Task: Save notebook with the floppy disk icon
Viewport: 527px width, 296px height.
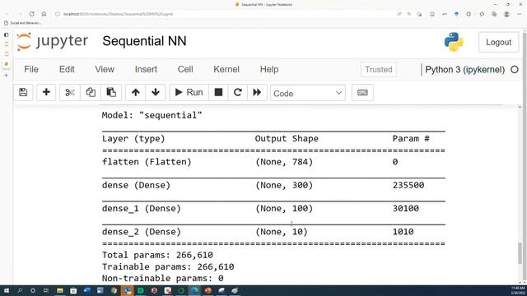Action: pyautogui.click(x=23, y=92)
